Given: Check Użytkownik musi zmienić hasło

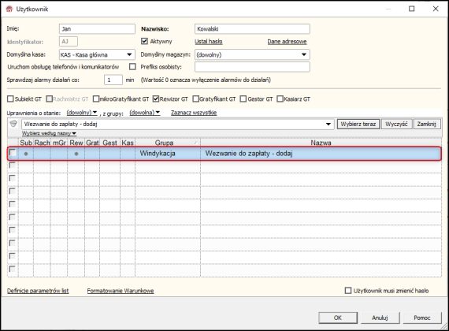Looking at the screenshot, I should (x=348, y=291).
